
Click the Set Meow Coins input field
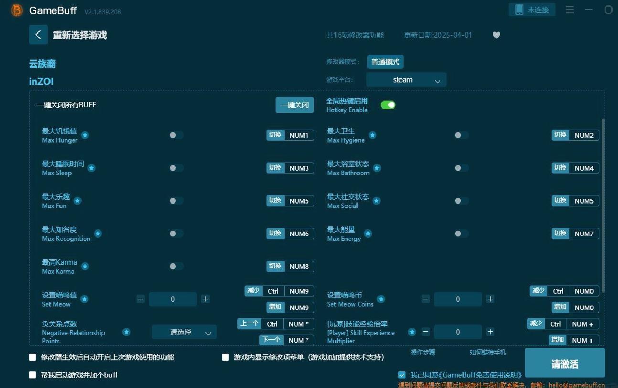[x=458, y=299]
